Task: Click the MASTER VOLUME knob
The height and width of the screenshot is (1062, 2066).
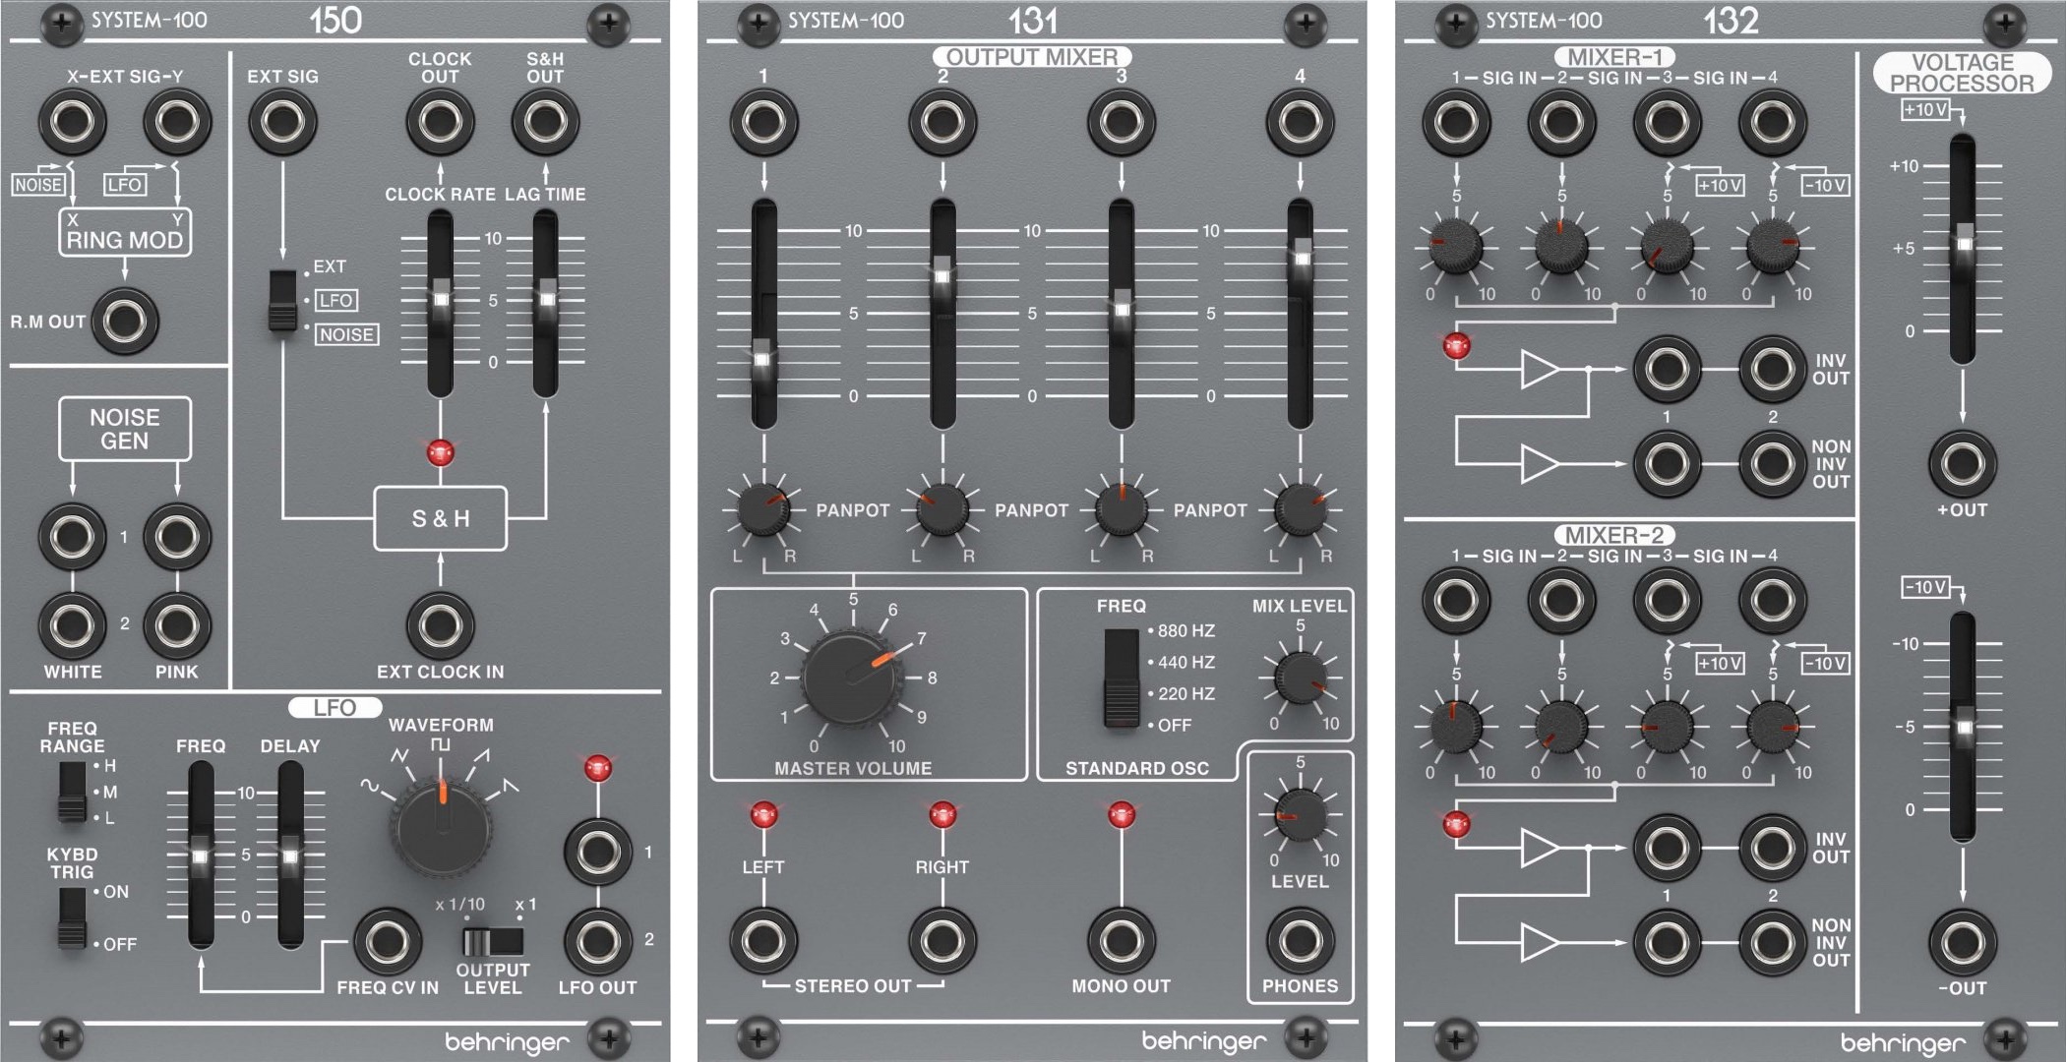Action: (853, 679)
